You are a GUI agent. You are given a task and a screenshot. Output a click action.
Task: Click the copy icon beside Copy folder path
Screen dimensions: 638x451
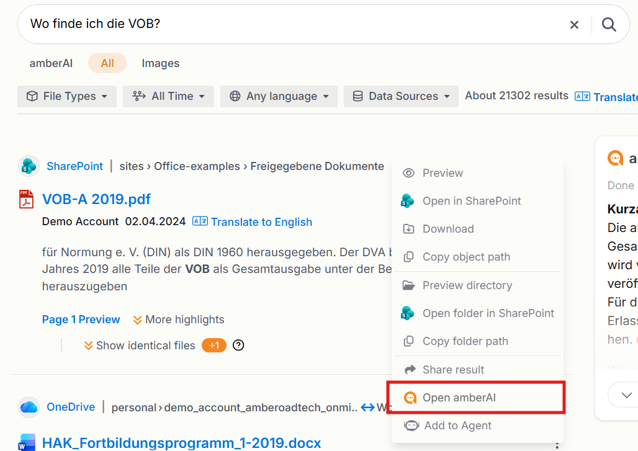point(408,341)
